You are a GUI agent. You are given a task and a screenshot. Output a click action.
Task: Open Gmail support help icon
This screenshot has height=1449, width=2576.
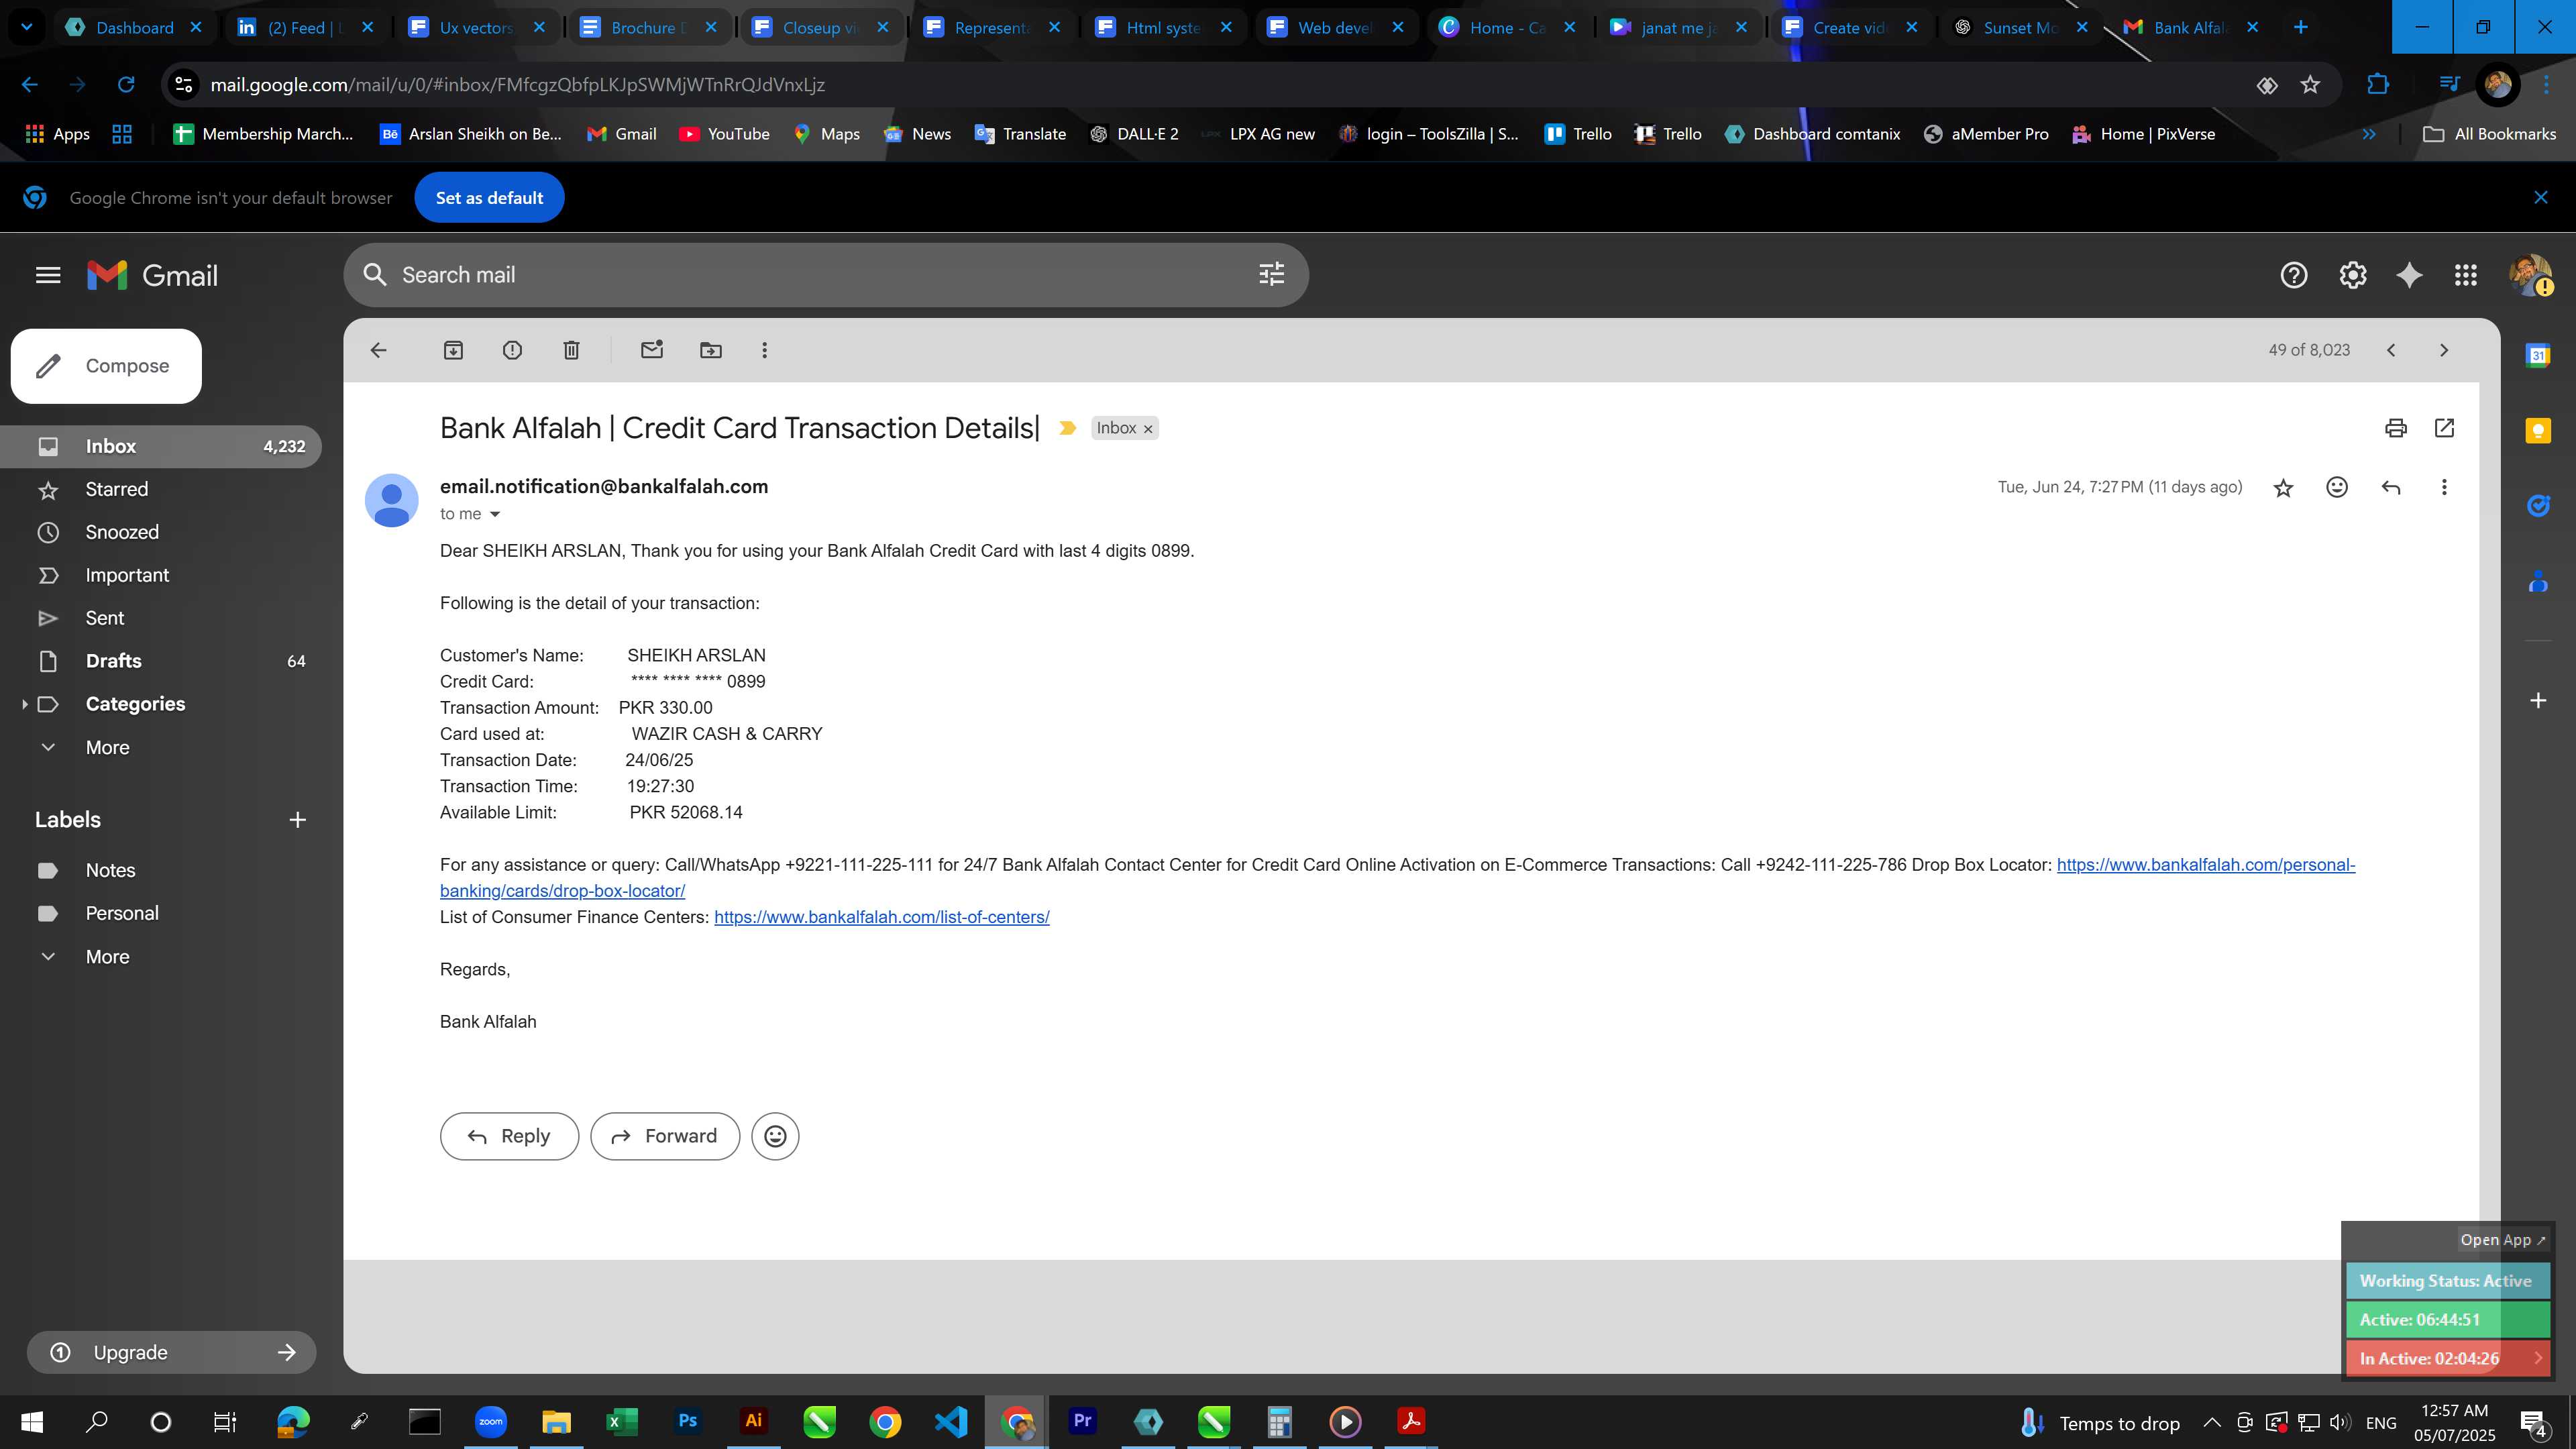point(2293,275)
